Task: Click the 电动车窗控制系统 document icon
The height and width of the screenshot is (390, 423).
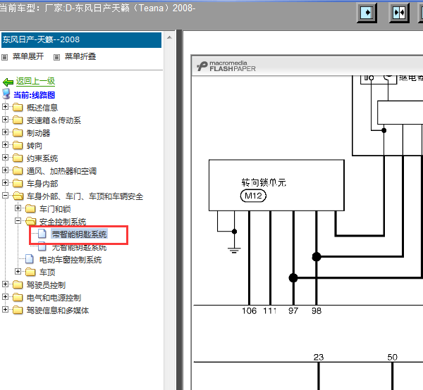Action: pyautogui.click(x=30, y=259)
